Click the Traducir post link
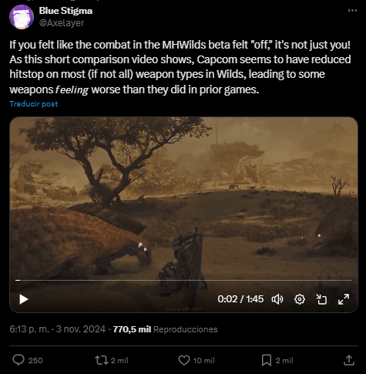The width and height of the screenshot is (366, 374). click(34, 104)
